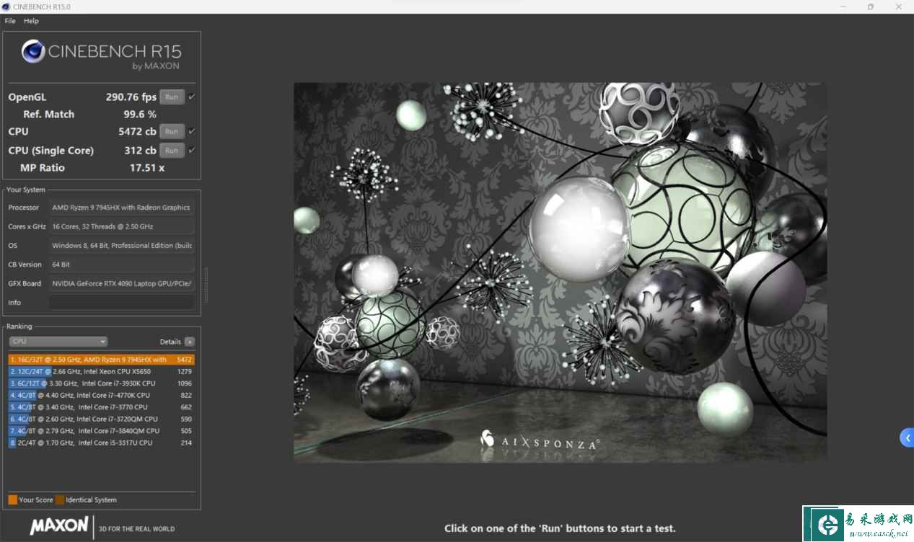This screenshot has width=914, height=542.
Task: Click the CB Version 64 Bit field
Action: (122, 265)
